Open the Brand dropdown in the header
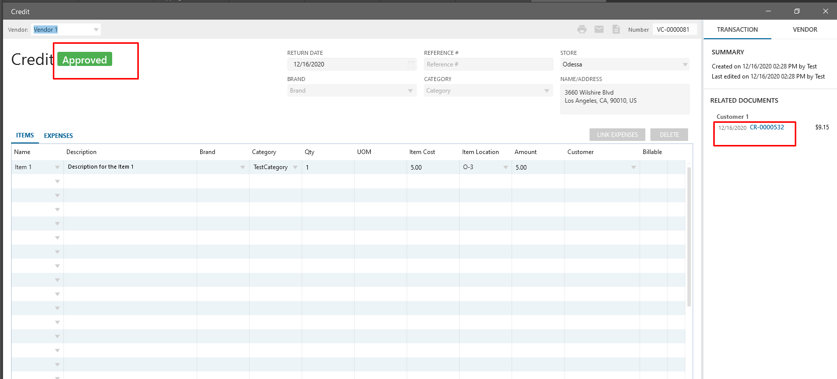Viewport: 837px width, 379px height. 410,91
